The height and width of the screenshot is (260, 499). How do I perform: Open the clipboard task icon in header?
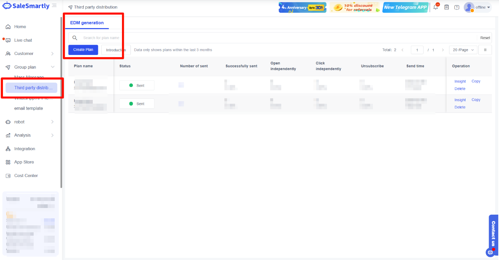(x=447, y=7)
